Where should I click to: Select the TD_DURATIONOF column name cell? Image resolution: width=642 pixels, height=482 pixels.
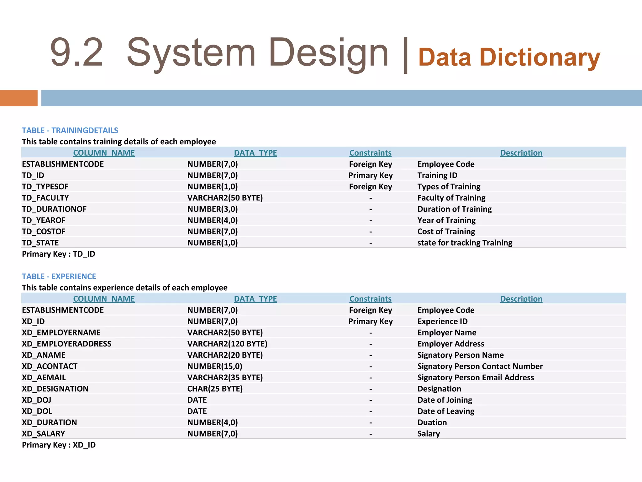[54, 209]
